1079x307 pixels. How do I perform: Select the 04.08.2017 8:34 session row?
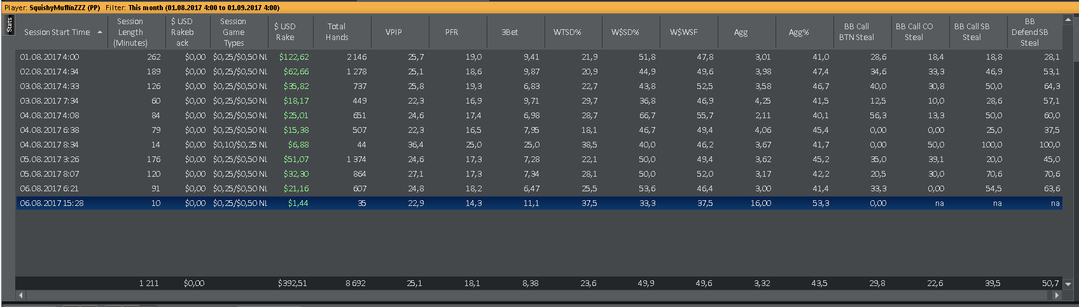pos(539,145)
